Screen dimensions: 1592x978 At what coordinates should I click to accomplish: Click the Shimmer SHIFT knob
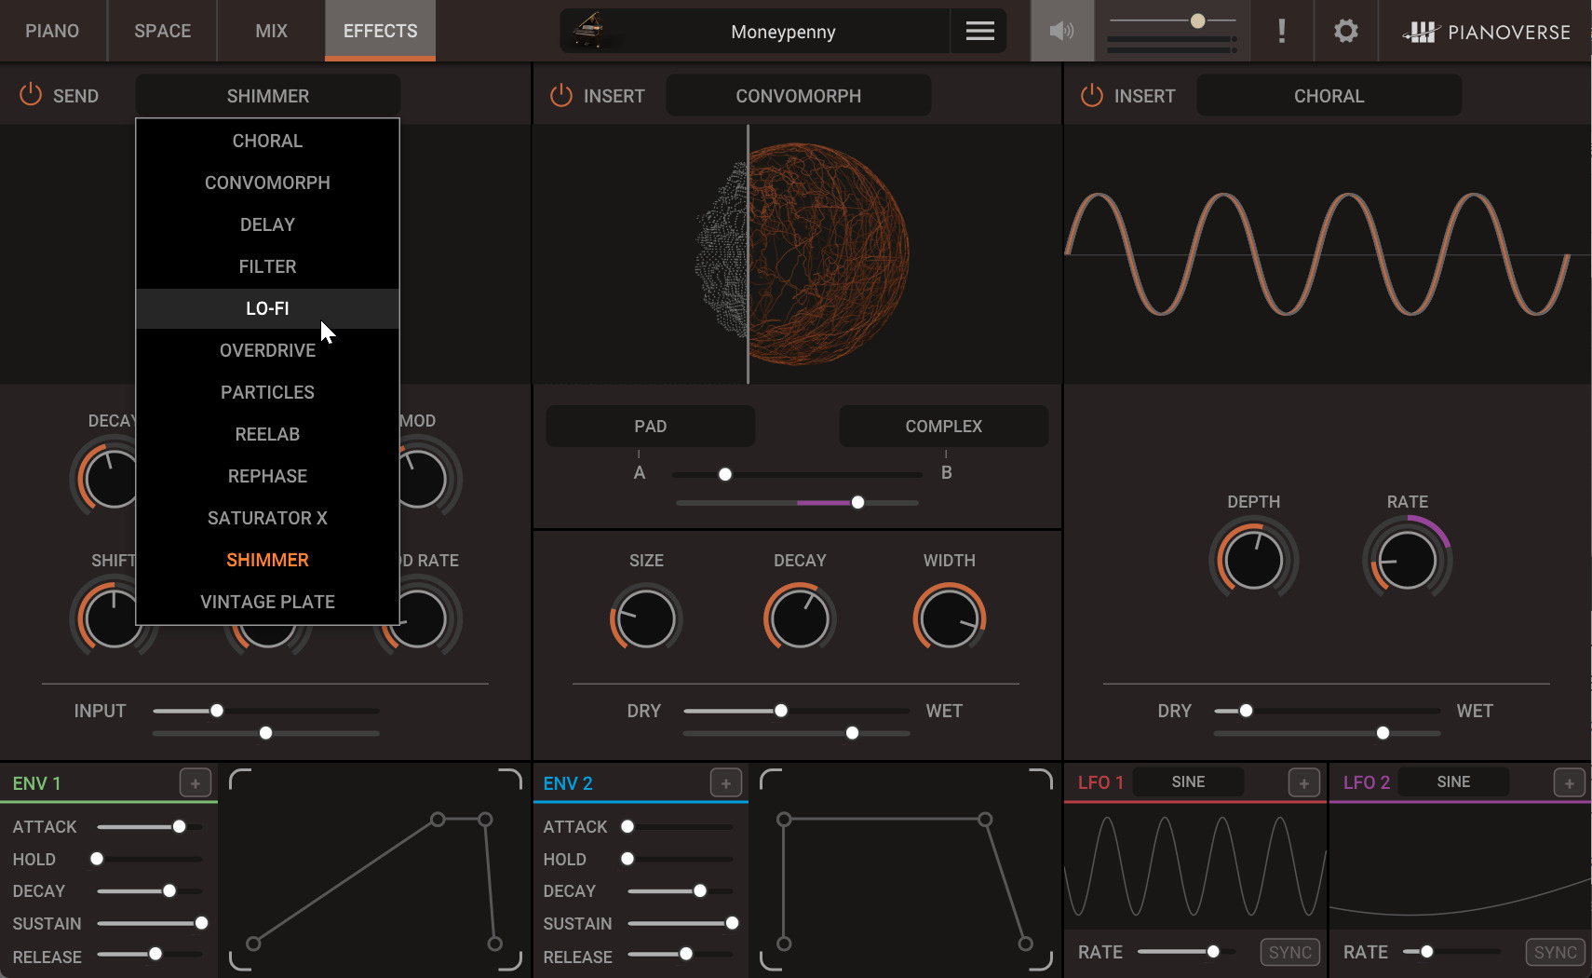pyautogui.click(x=114, y=618)
